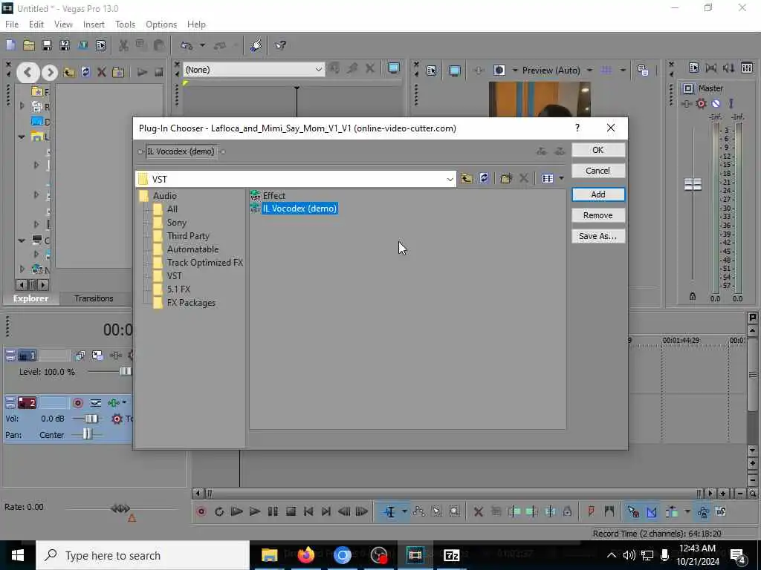
Task: Click the Open project folder icon
Action: [29, 45]
